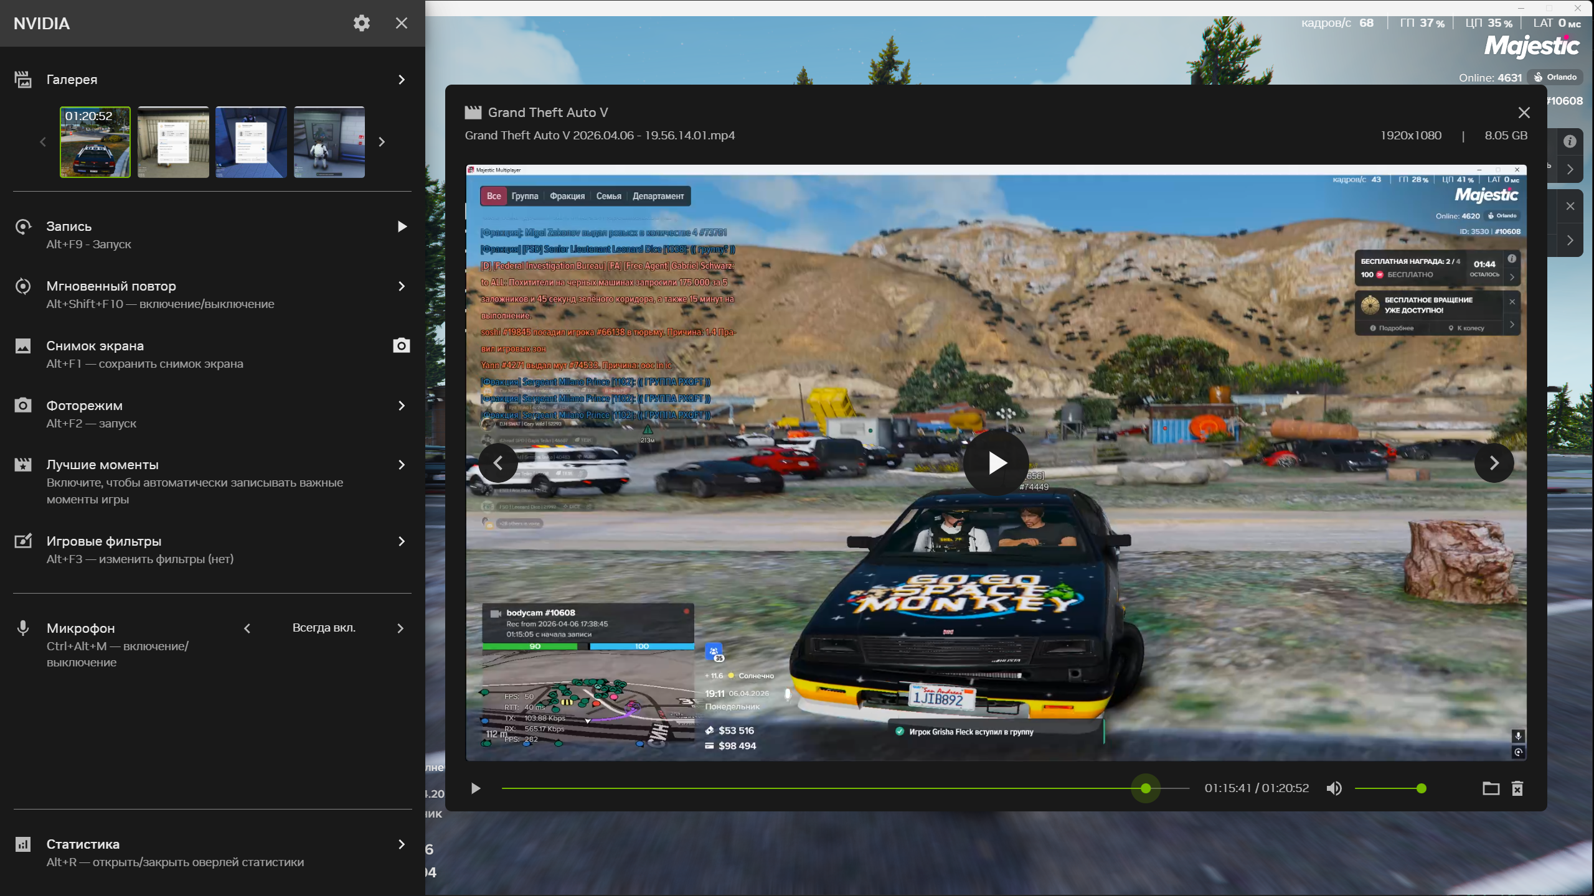Screen dimensions: 1594x896
Task: Click the Мгновенный повтор replay icon
Action: click(23, 286)
